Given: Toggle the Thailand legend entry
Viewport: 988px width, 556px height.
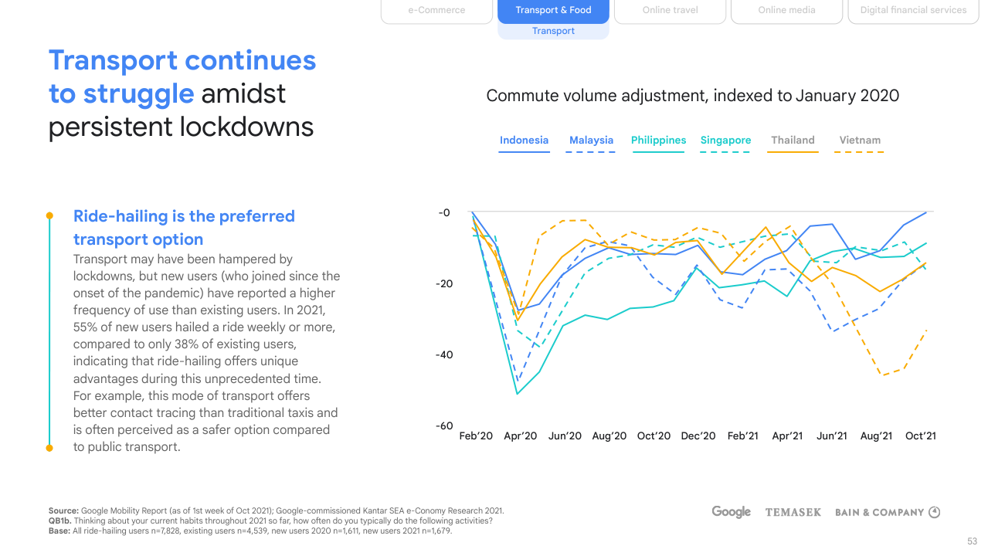Looking at the screenshot, I should [x=793, y=141].
